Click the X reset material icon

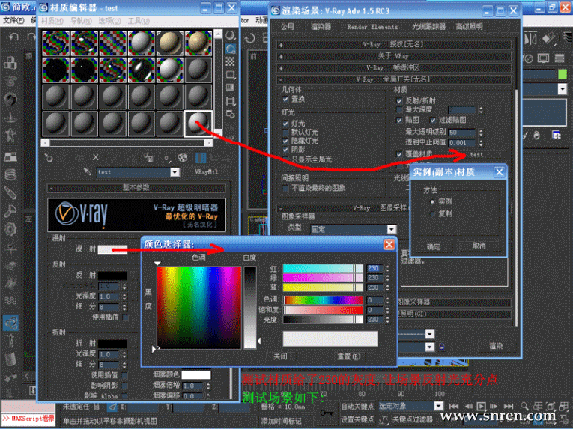coord(95,157)
